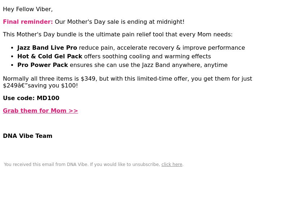Click the "Hey Fellow Viber," greeting
The image size is (289, 216).
coord(28,9)
